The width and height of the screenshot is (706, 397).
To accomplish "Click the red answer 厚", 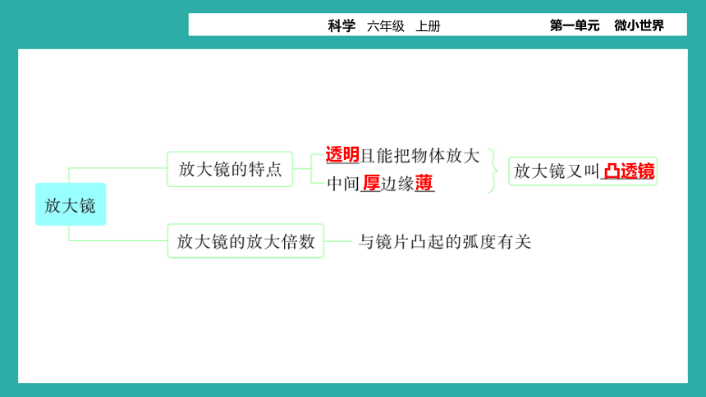I will click(371, 183).
